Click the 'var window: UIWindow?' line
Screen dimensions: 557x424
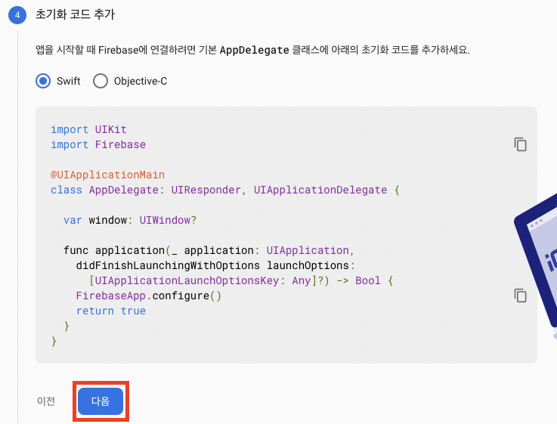(x=130, y=220)
